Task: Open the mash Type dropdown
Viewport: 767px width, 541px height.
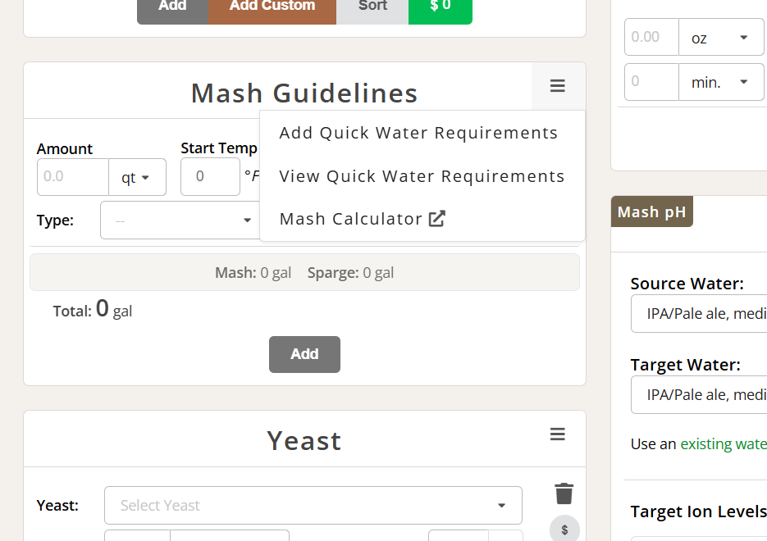Action: pos(180,220)
